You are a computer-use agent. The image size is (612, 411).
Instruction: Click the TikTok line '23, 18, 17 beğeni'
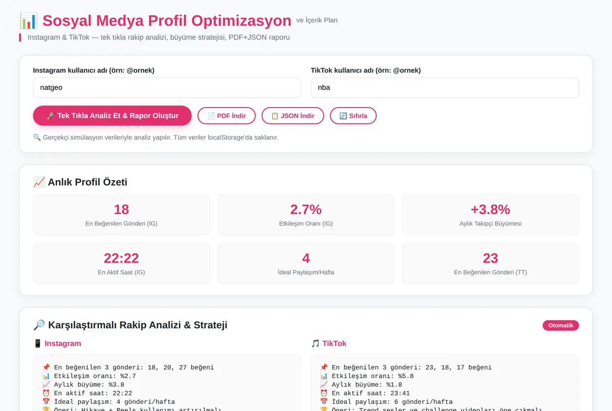(406, 367)
